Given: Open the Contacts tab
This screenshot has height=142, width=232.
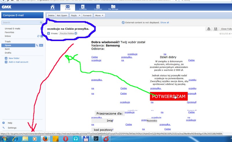Looking at the screenshot, I should [83, 7].
